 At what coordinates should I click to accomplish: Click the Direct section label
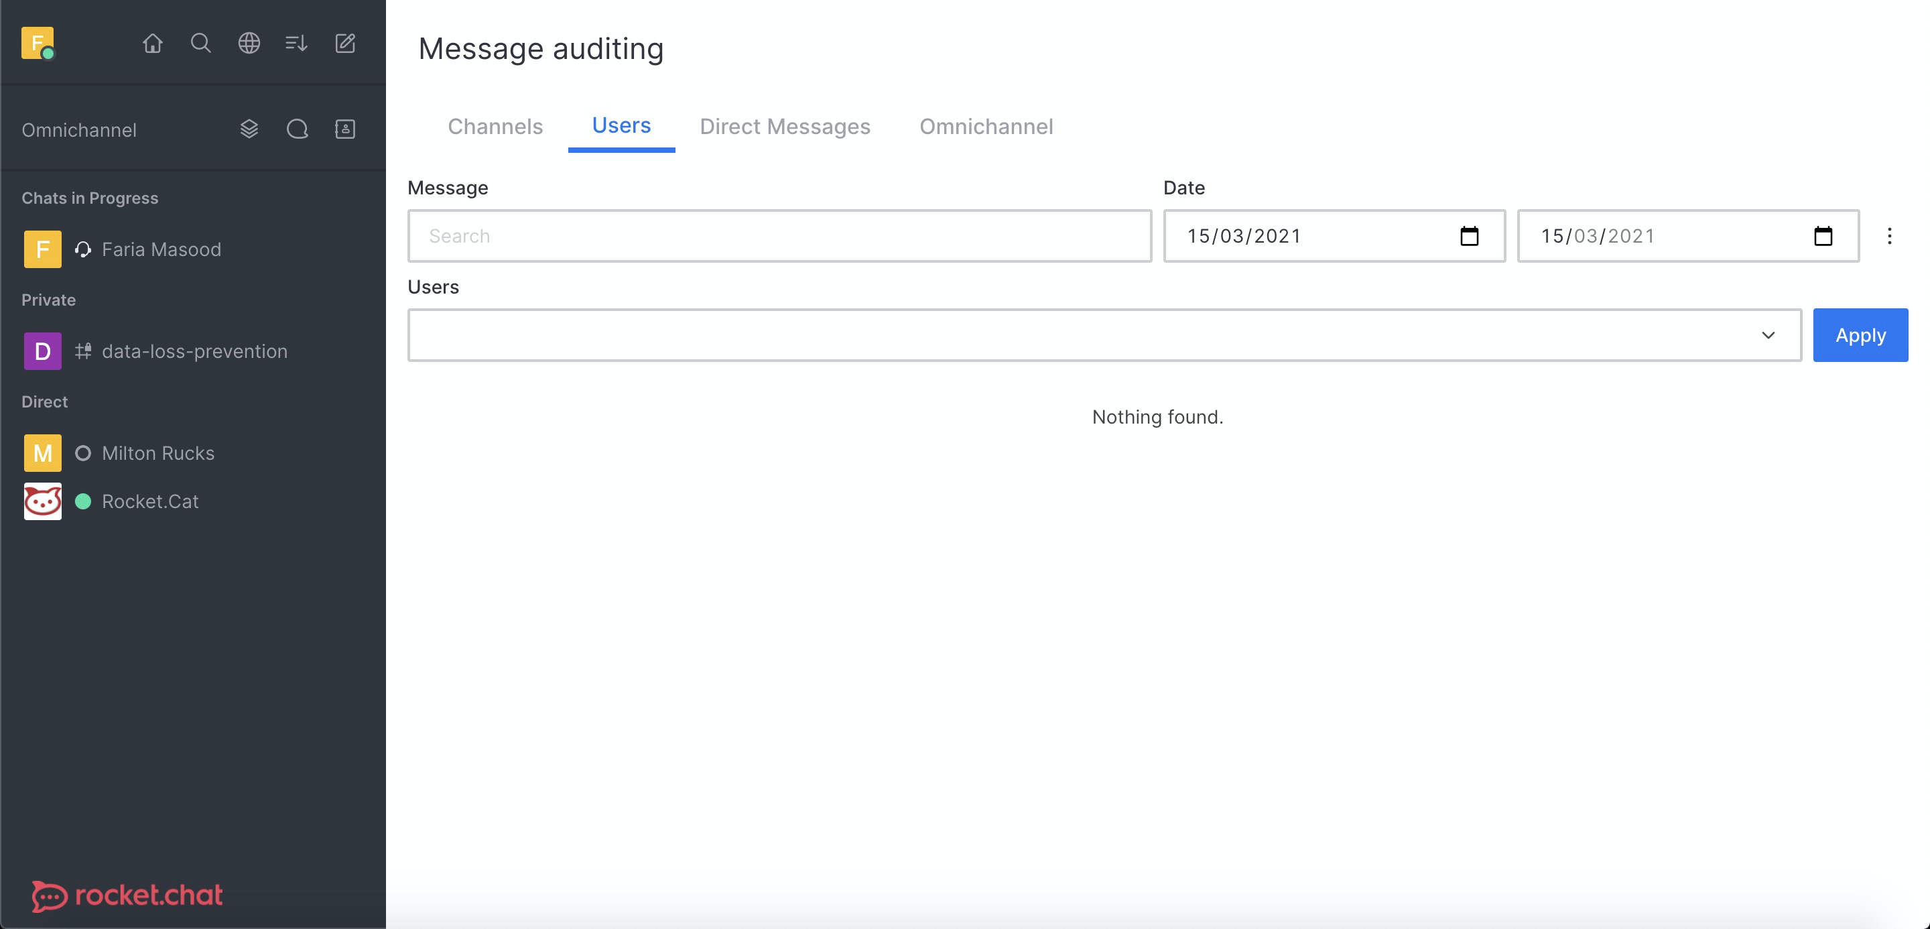(45, 401)
